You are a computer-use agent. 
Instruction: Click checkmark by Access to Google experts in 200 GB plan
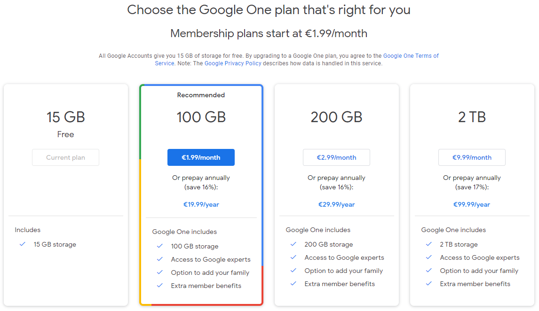point(293,257)
